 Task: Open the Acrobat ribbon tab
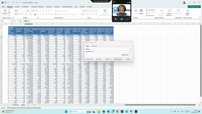point(90,7)
